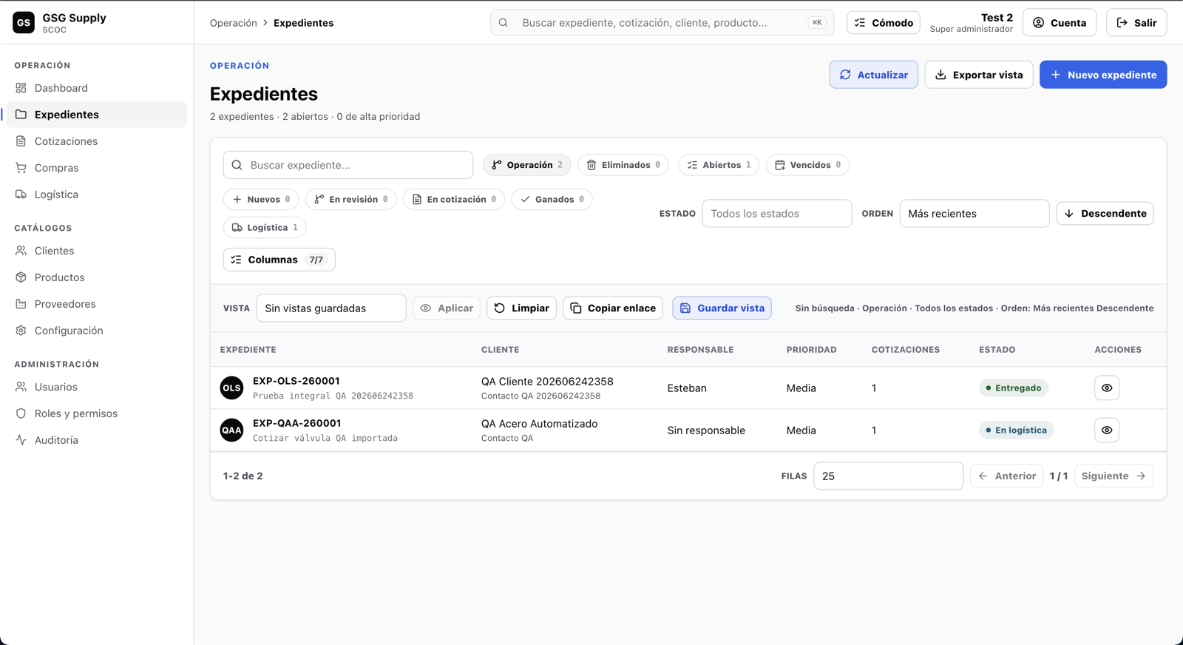
Task: Open the Productos catalog
Action: click(x=97, y=277)
